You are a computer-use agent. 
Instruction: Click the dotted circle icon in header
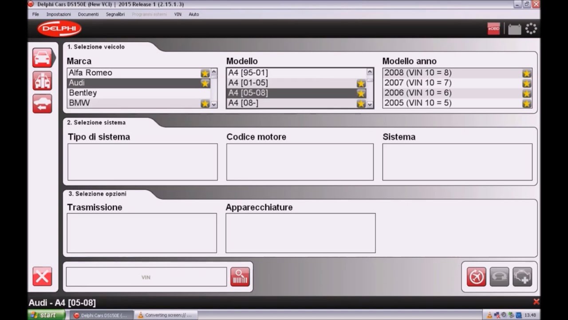coord(531,29)
